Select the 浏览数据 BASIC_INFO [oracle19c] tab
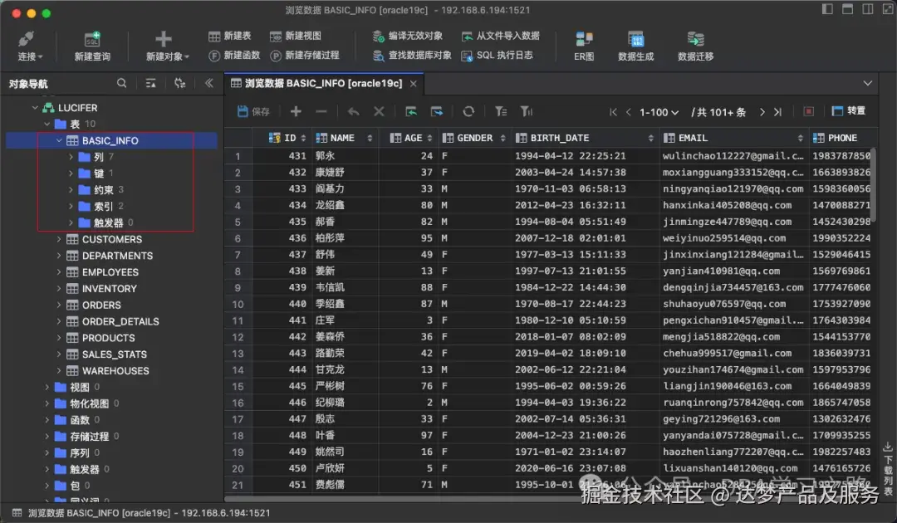The image size is (897, 523). coord(324,84)
